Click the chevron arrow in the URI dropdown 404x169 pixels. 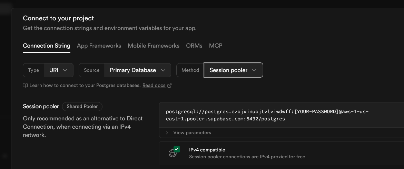[x=65, y=70]
